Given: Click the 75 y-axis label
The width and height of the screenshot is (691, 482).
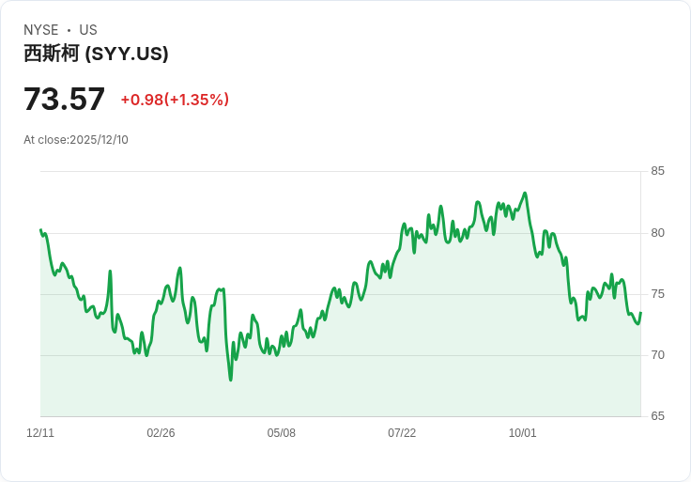Looking at the screenshot, I should tap(657, 294).
